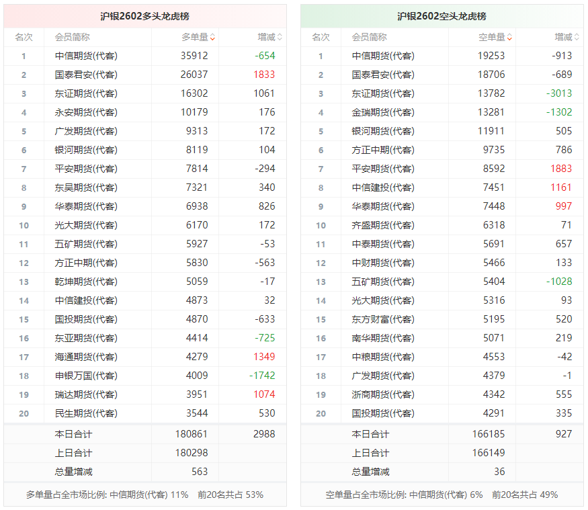Screen dimensions: 588x510
Task: Select 齐盛期货(代客) row
Action: (442, 225)
